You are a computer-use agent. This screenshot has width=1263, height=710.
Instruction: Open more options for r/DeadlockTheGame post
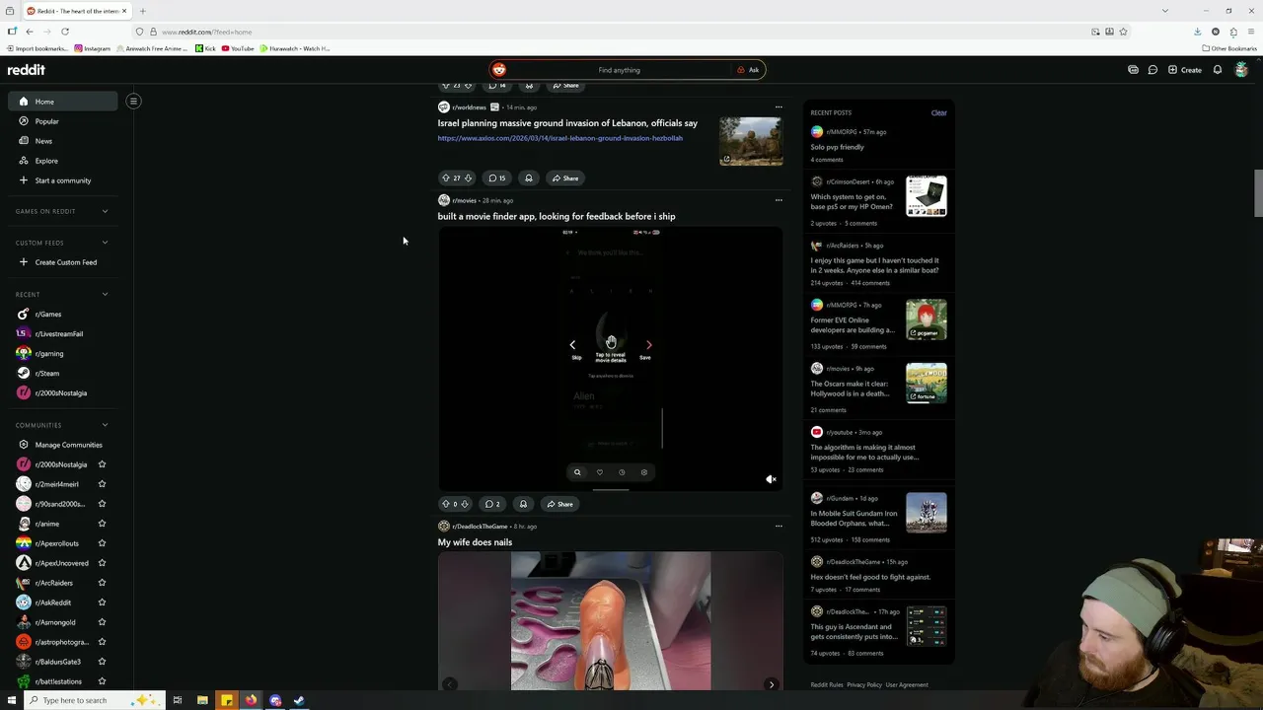(x=779, y=526)
